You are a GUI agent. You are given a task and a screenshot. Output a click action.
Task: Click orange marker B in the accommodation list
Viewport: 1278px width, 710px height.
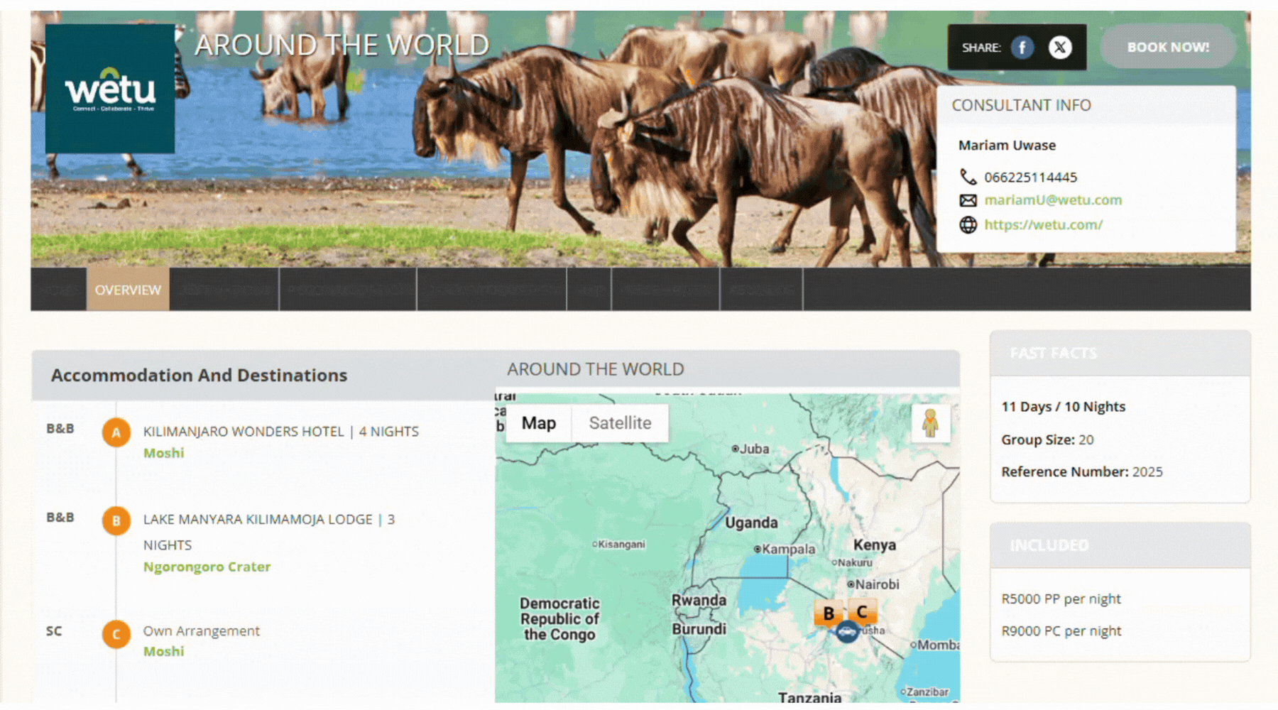[116, 520]
